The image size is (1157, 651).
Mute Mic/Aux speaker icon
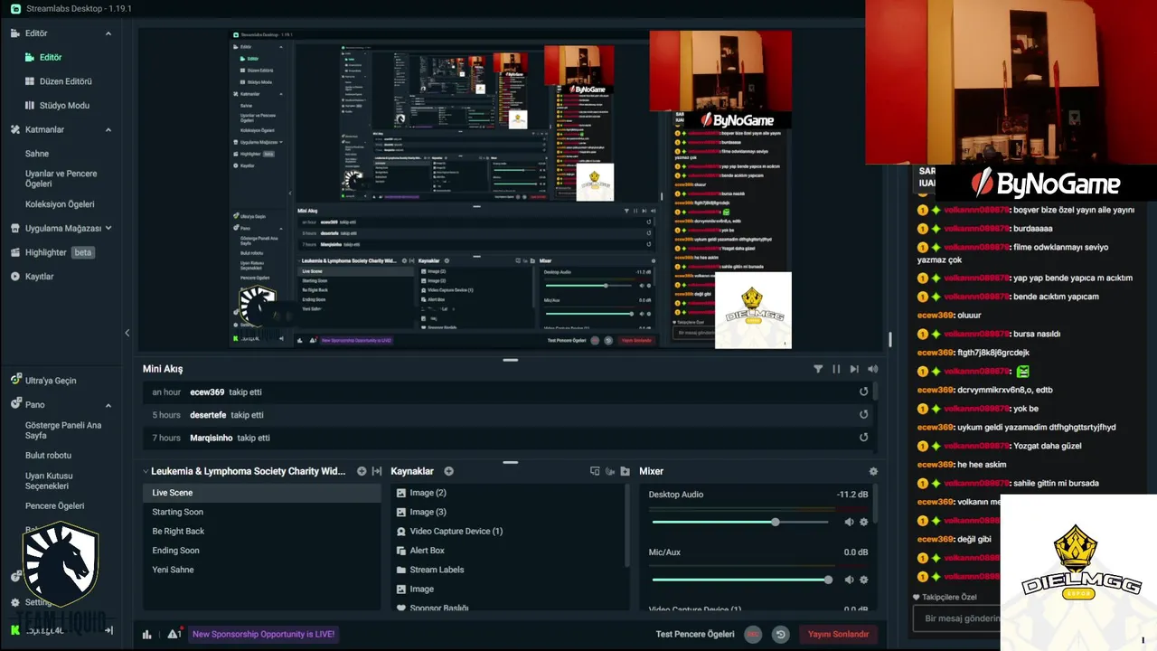point(849,580)
